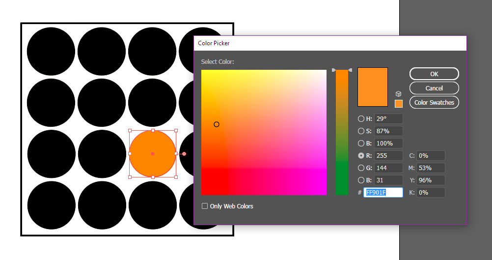Click the green area of the vertical spectrum slider
492x260 pixels.
pos(342,179)
